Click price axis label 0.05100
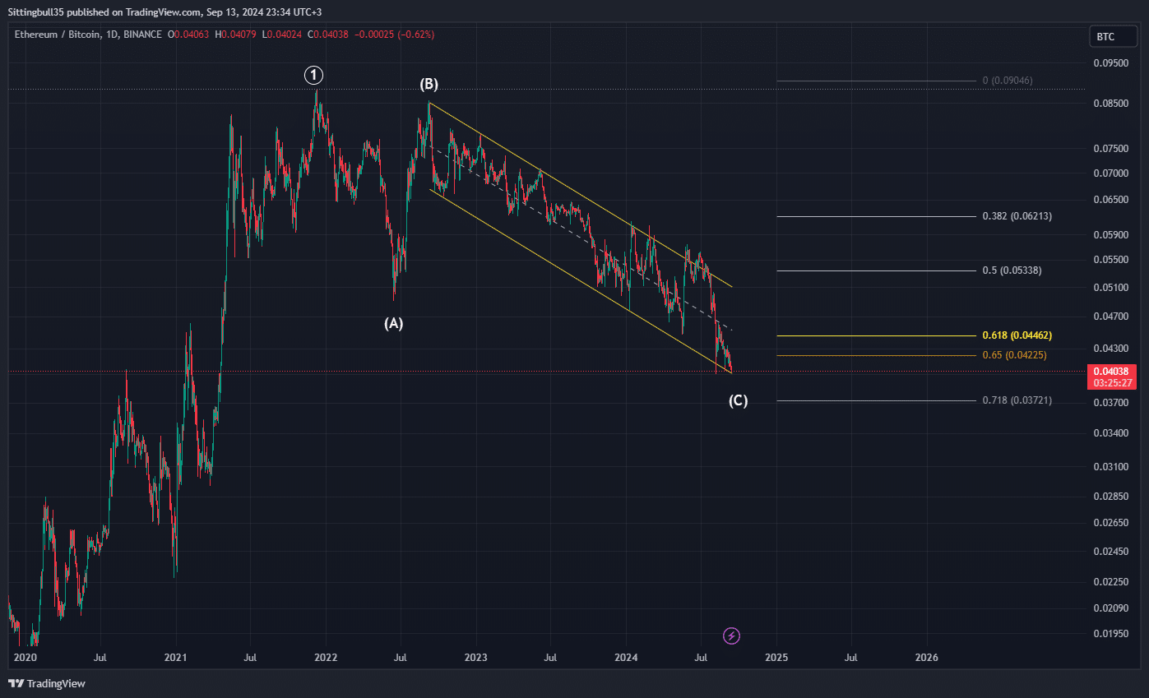 (x=1111, y=287)
